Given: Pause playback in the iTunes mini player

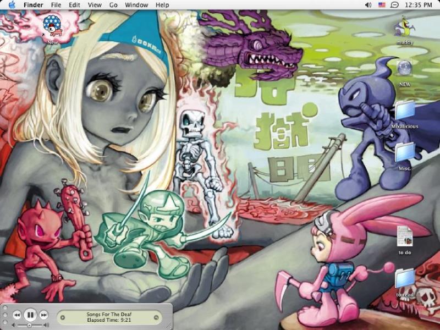Looking at the screenshot, I should click(x=30, y=315).
